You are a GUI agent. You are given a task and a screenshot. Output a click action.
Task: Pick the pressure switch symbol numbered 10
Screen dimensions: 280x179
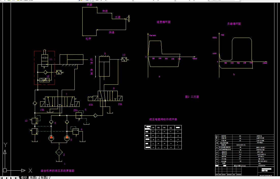tap(125, 59)
